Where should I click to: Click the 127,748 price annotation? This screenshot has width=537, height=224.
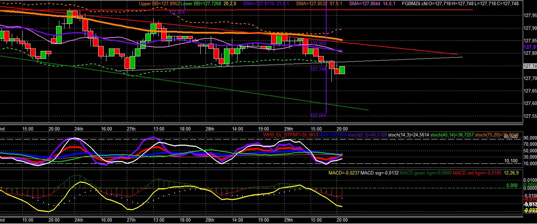318,69
